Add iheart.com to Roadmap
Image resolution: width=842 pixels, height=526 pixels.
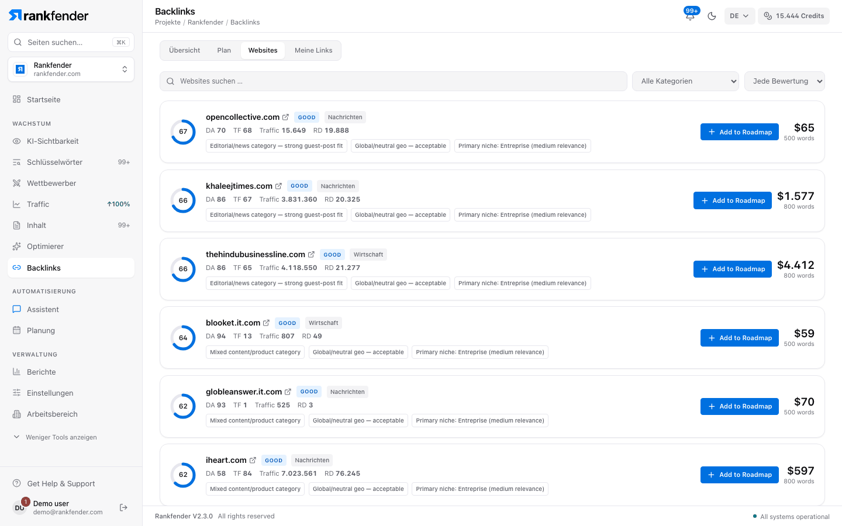coord(740,475)
